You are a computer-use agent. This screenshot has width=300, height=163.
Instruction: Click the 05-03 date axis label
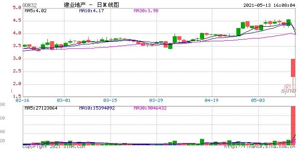coord(258,100)
